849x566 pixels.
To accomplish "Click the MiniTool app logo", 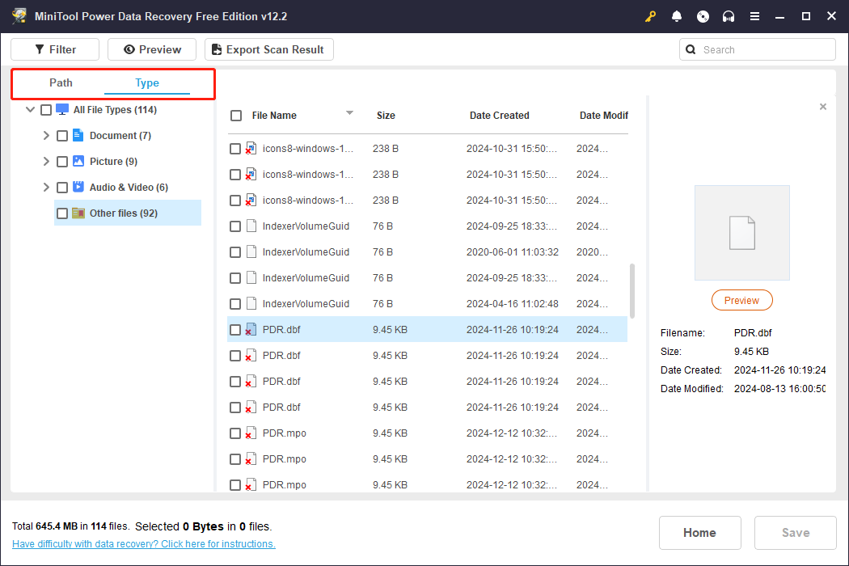I will tap(19, 16).
